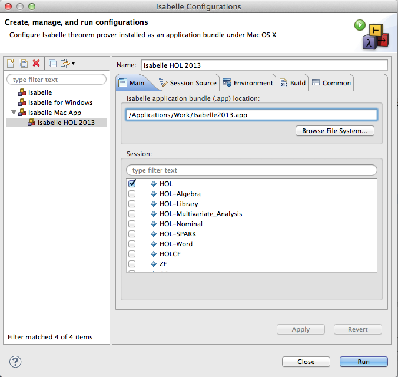
Task: Open the filter launch configurations dropdown
Action: [68, 63]
